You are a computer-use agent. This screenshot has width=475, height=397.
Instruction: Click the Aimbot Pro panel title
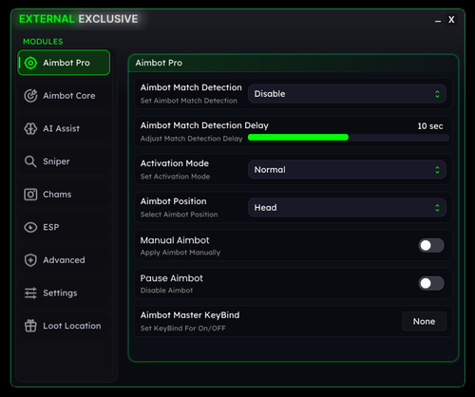[159, 63]
